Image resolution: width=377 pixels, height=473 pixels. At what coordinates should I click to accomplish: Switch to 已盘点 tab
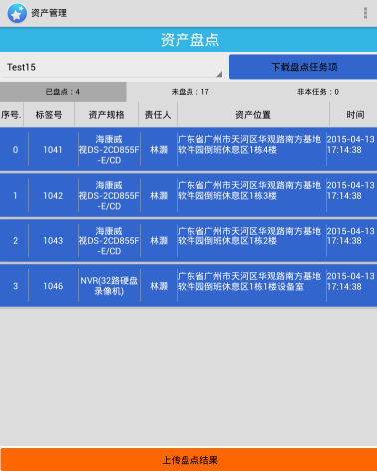(x=63, y=92)
